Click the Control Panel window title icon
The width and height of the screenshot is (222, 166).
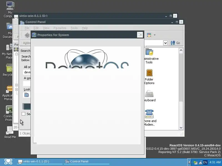click(22, 22)
